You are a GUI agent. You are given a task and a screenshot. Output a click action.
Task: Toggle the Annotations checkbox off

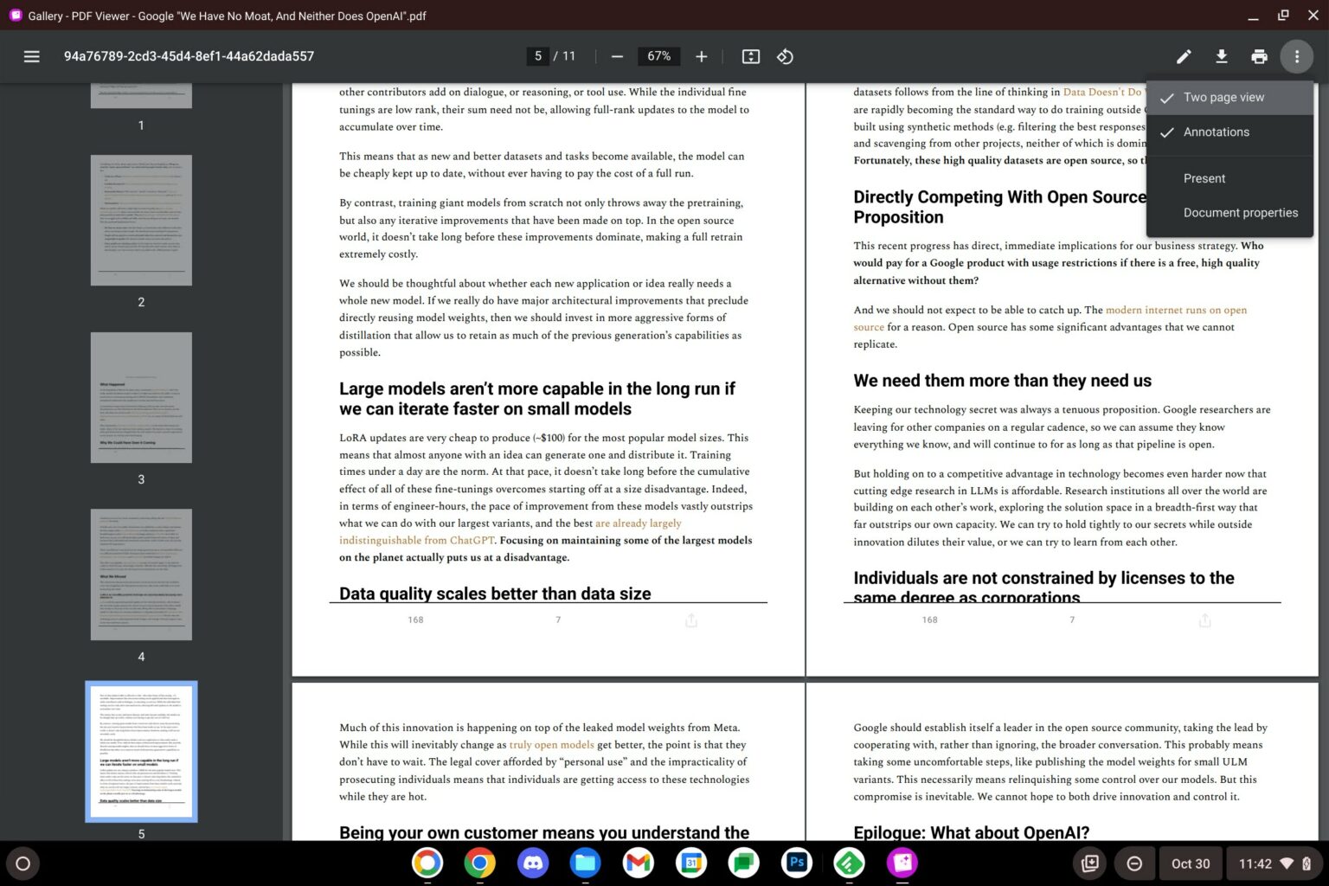point(1216,132)
